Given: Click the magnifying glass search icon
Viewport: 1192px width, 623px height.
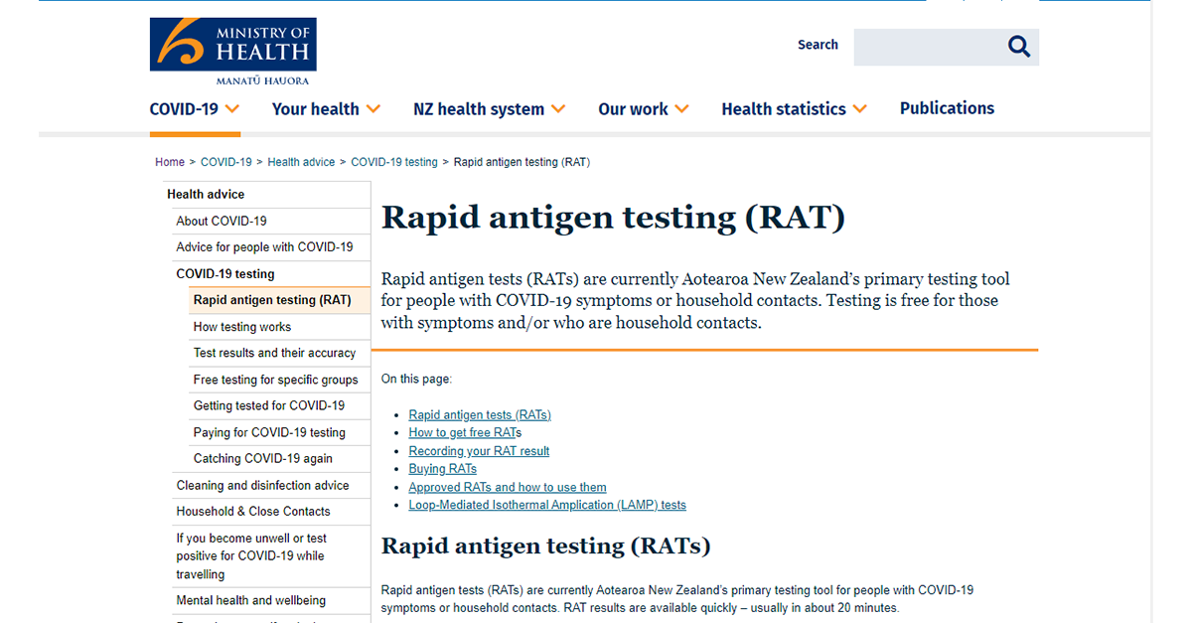Looking at the screenshot, I should tap(1018, 46).
